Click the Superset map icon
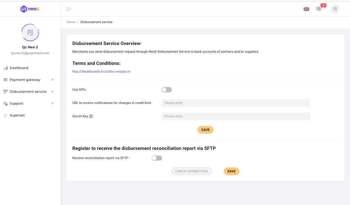350x205 pixels. coord(5,116)
